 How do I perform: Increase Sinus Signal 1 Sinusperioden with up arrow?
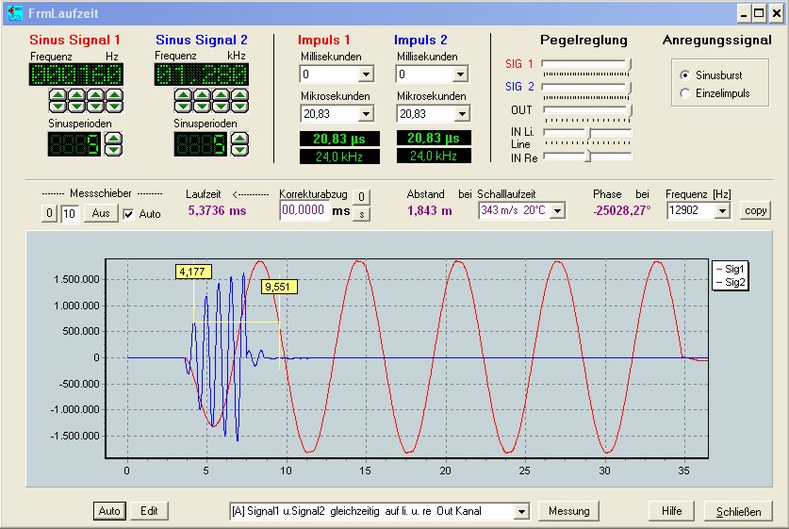click(x=114, y=139)
